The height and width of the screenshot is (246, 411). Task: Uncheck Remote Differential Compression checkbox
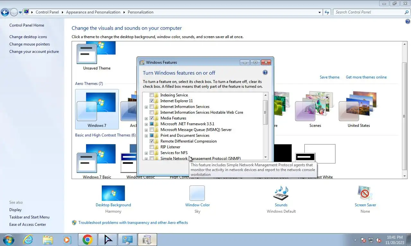152,141
